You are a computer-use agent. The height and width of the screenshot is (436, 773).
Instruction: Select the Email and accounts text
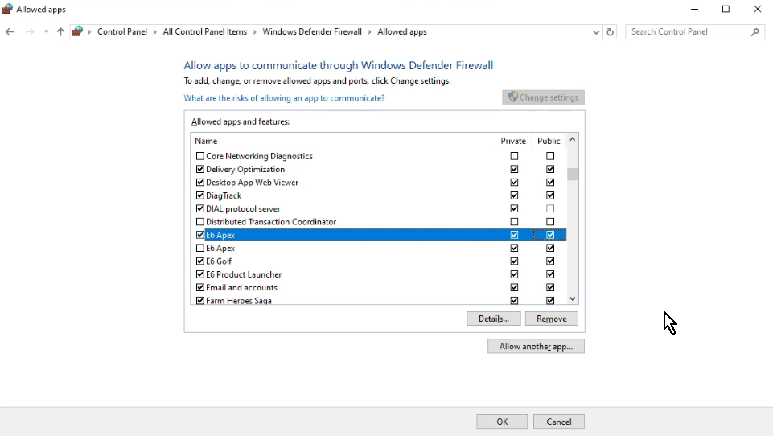[241, 287]
